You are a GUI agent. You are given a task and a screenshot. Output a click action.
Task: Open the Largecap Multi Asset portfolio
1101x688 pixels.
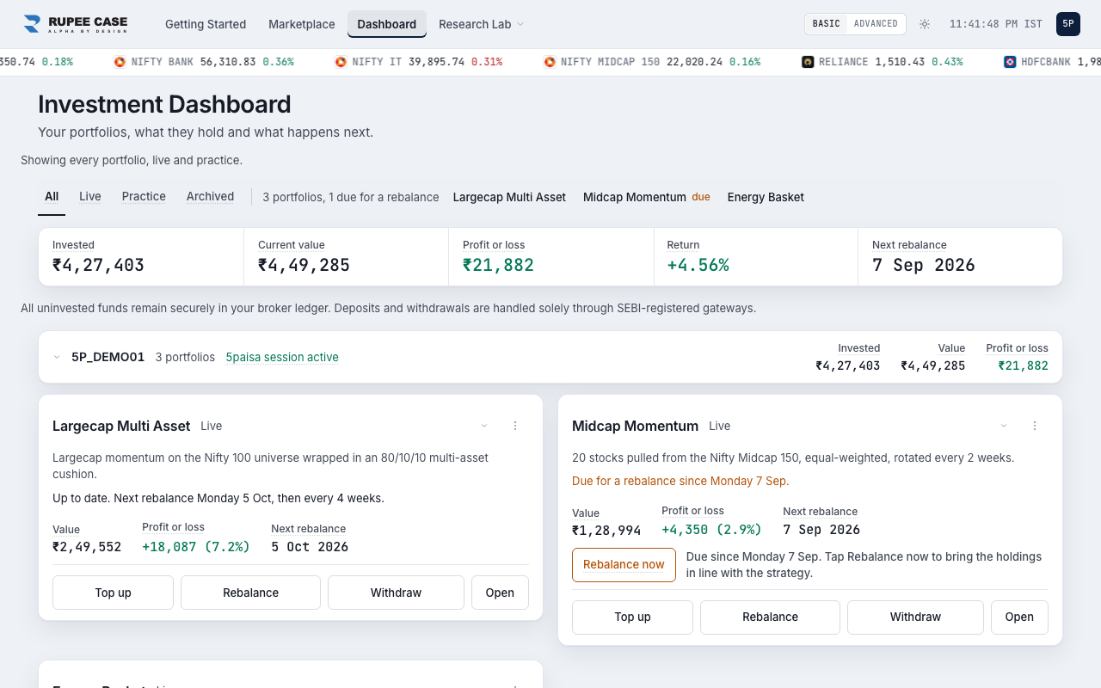tap(500, 593)
